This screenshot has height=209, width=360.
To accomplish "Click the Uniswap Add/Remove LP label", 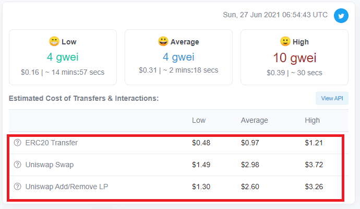I will coord(67,187).
